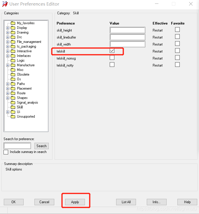Screen dimensions: 199x214
Task: Click the Interactive folder icon
Action: (x=13, y=51)
